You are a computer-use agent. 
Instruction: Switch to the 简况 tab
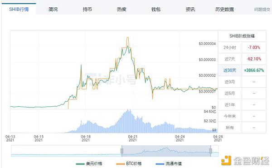pyautogui.click(x=53, y=9)
